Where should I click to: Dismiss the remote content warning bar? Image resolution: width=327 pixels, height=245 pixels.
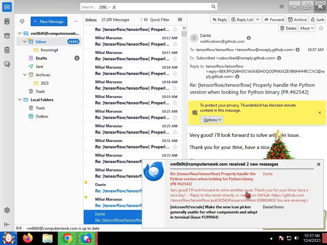[x=319, y=113]
